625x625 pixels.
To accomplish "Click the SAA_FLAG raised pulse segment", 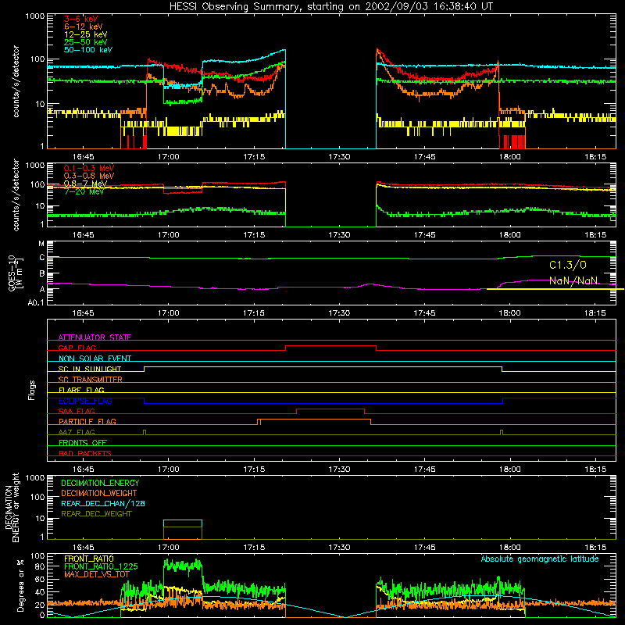I will coord(330,409).
